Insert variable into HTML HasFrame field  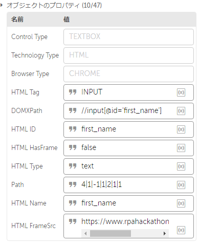(181, 148)
